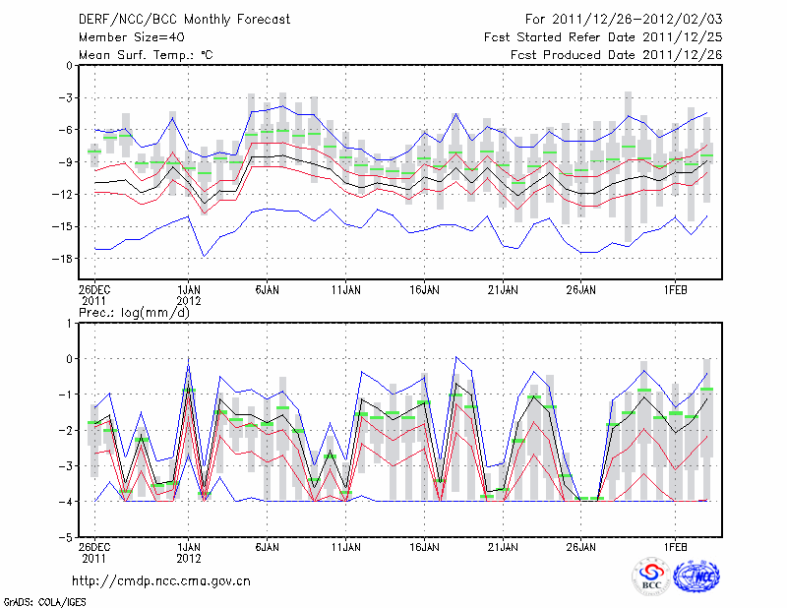Click 26DEC 2011 label under precipitation chart
The width and height of the screenshot is (787, 608).
pyautogui.click(x=94, y=551)
